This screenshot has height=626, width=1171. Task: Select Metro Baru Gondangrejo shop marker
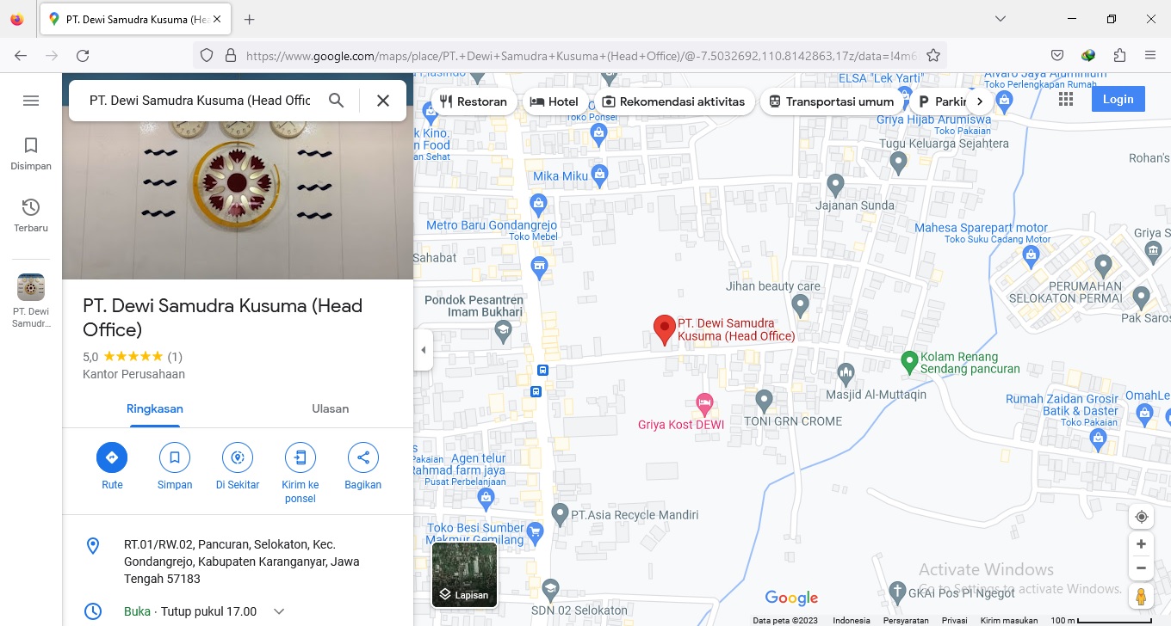pos(539,206)
